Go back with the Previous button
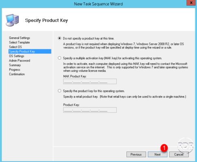Screen dimensions: 197x162 [x=136, y=154]
